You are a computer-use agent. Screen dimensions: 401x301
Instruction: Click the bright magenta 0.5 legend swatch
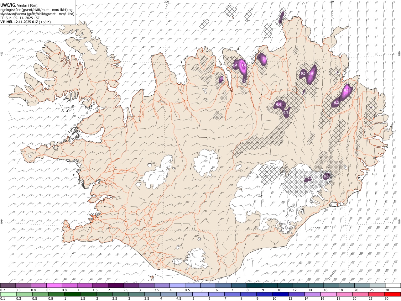(x=54, y=285)
